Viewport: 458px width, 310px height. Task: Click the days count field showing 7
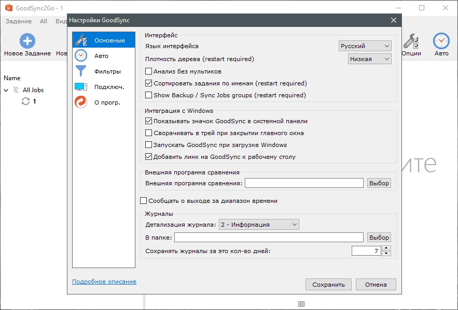coord(366,250)
